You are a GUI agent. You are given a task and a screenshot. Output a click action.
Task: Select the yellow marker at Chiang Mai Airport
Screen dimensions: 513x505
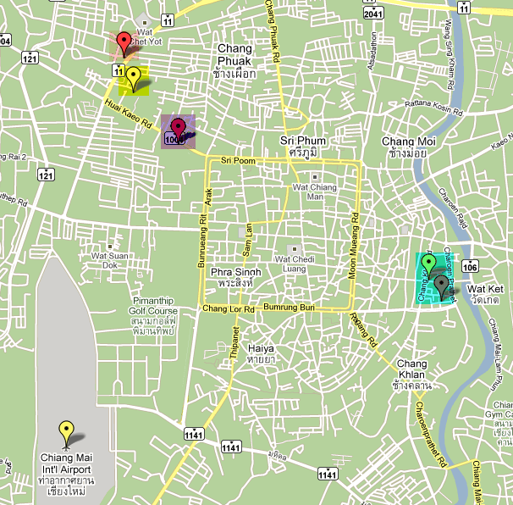66,435
